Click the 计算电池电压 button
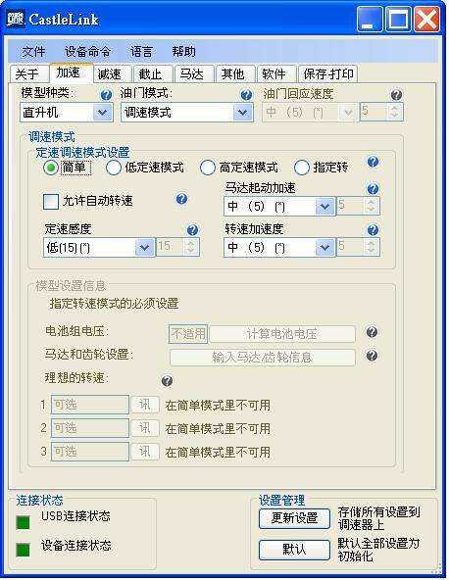 (x=282, y=334)
